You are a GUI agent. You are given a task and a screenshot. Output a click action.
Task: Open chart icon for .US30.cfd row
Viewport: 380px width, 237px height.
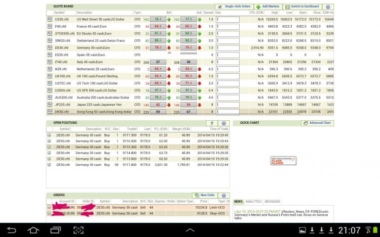coord(50,19)
